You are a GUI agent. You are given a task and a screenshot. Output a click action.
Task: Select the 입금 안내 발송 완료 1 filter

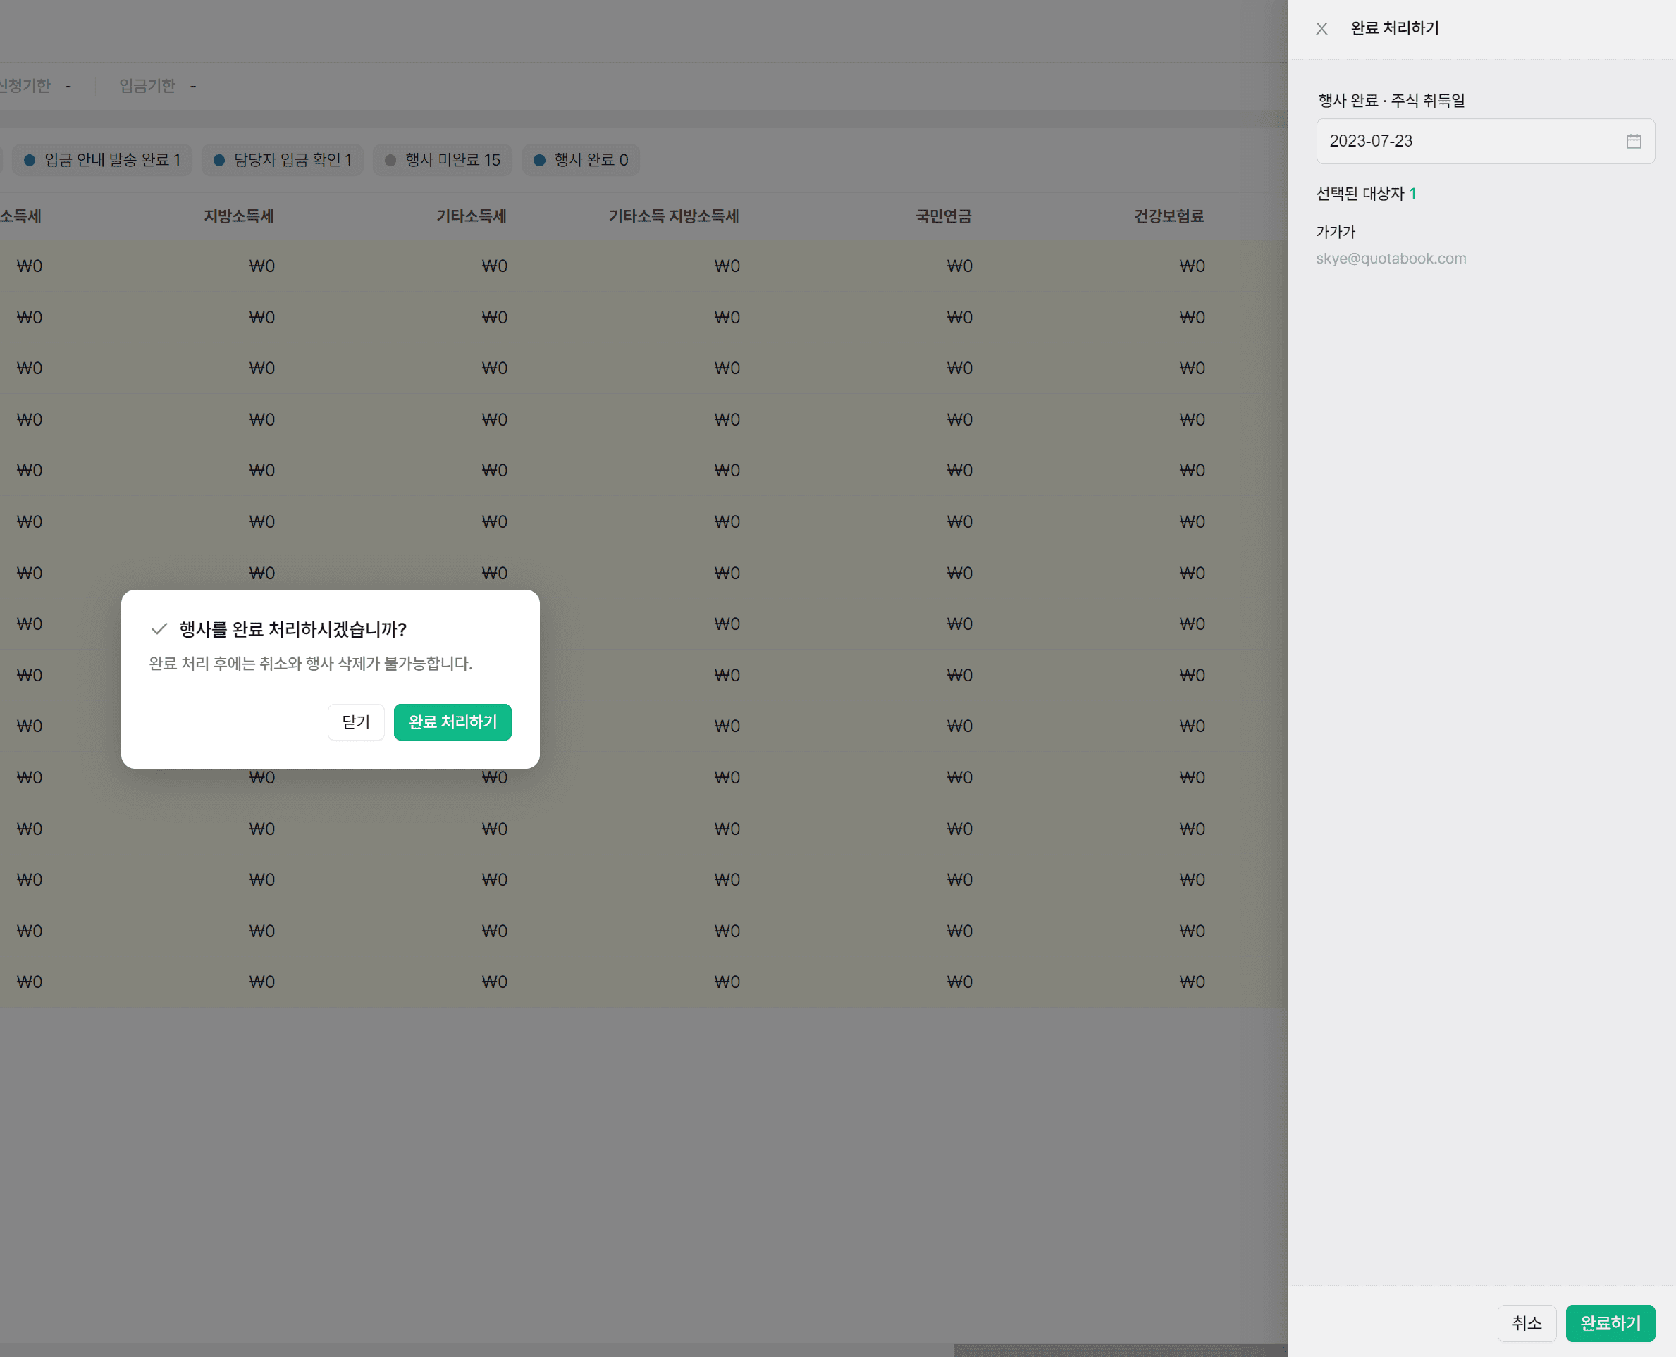tap(102, 159)
